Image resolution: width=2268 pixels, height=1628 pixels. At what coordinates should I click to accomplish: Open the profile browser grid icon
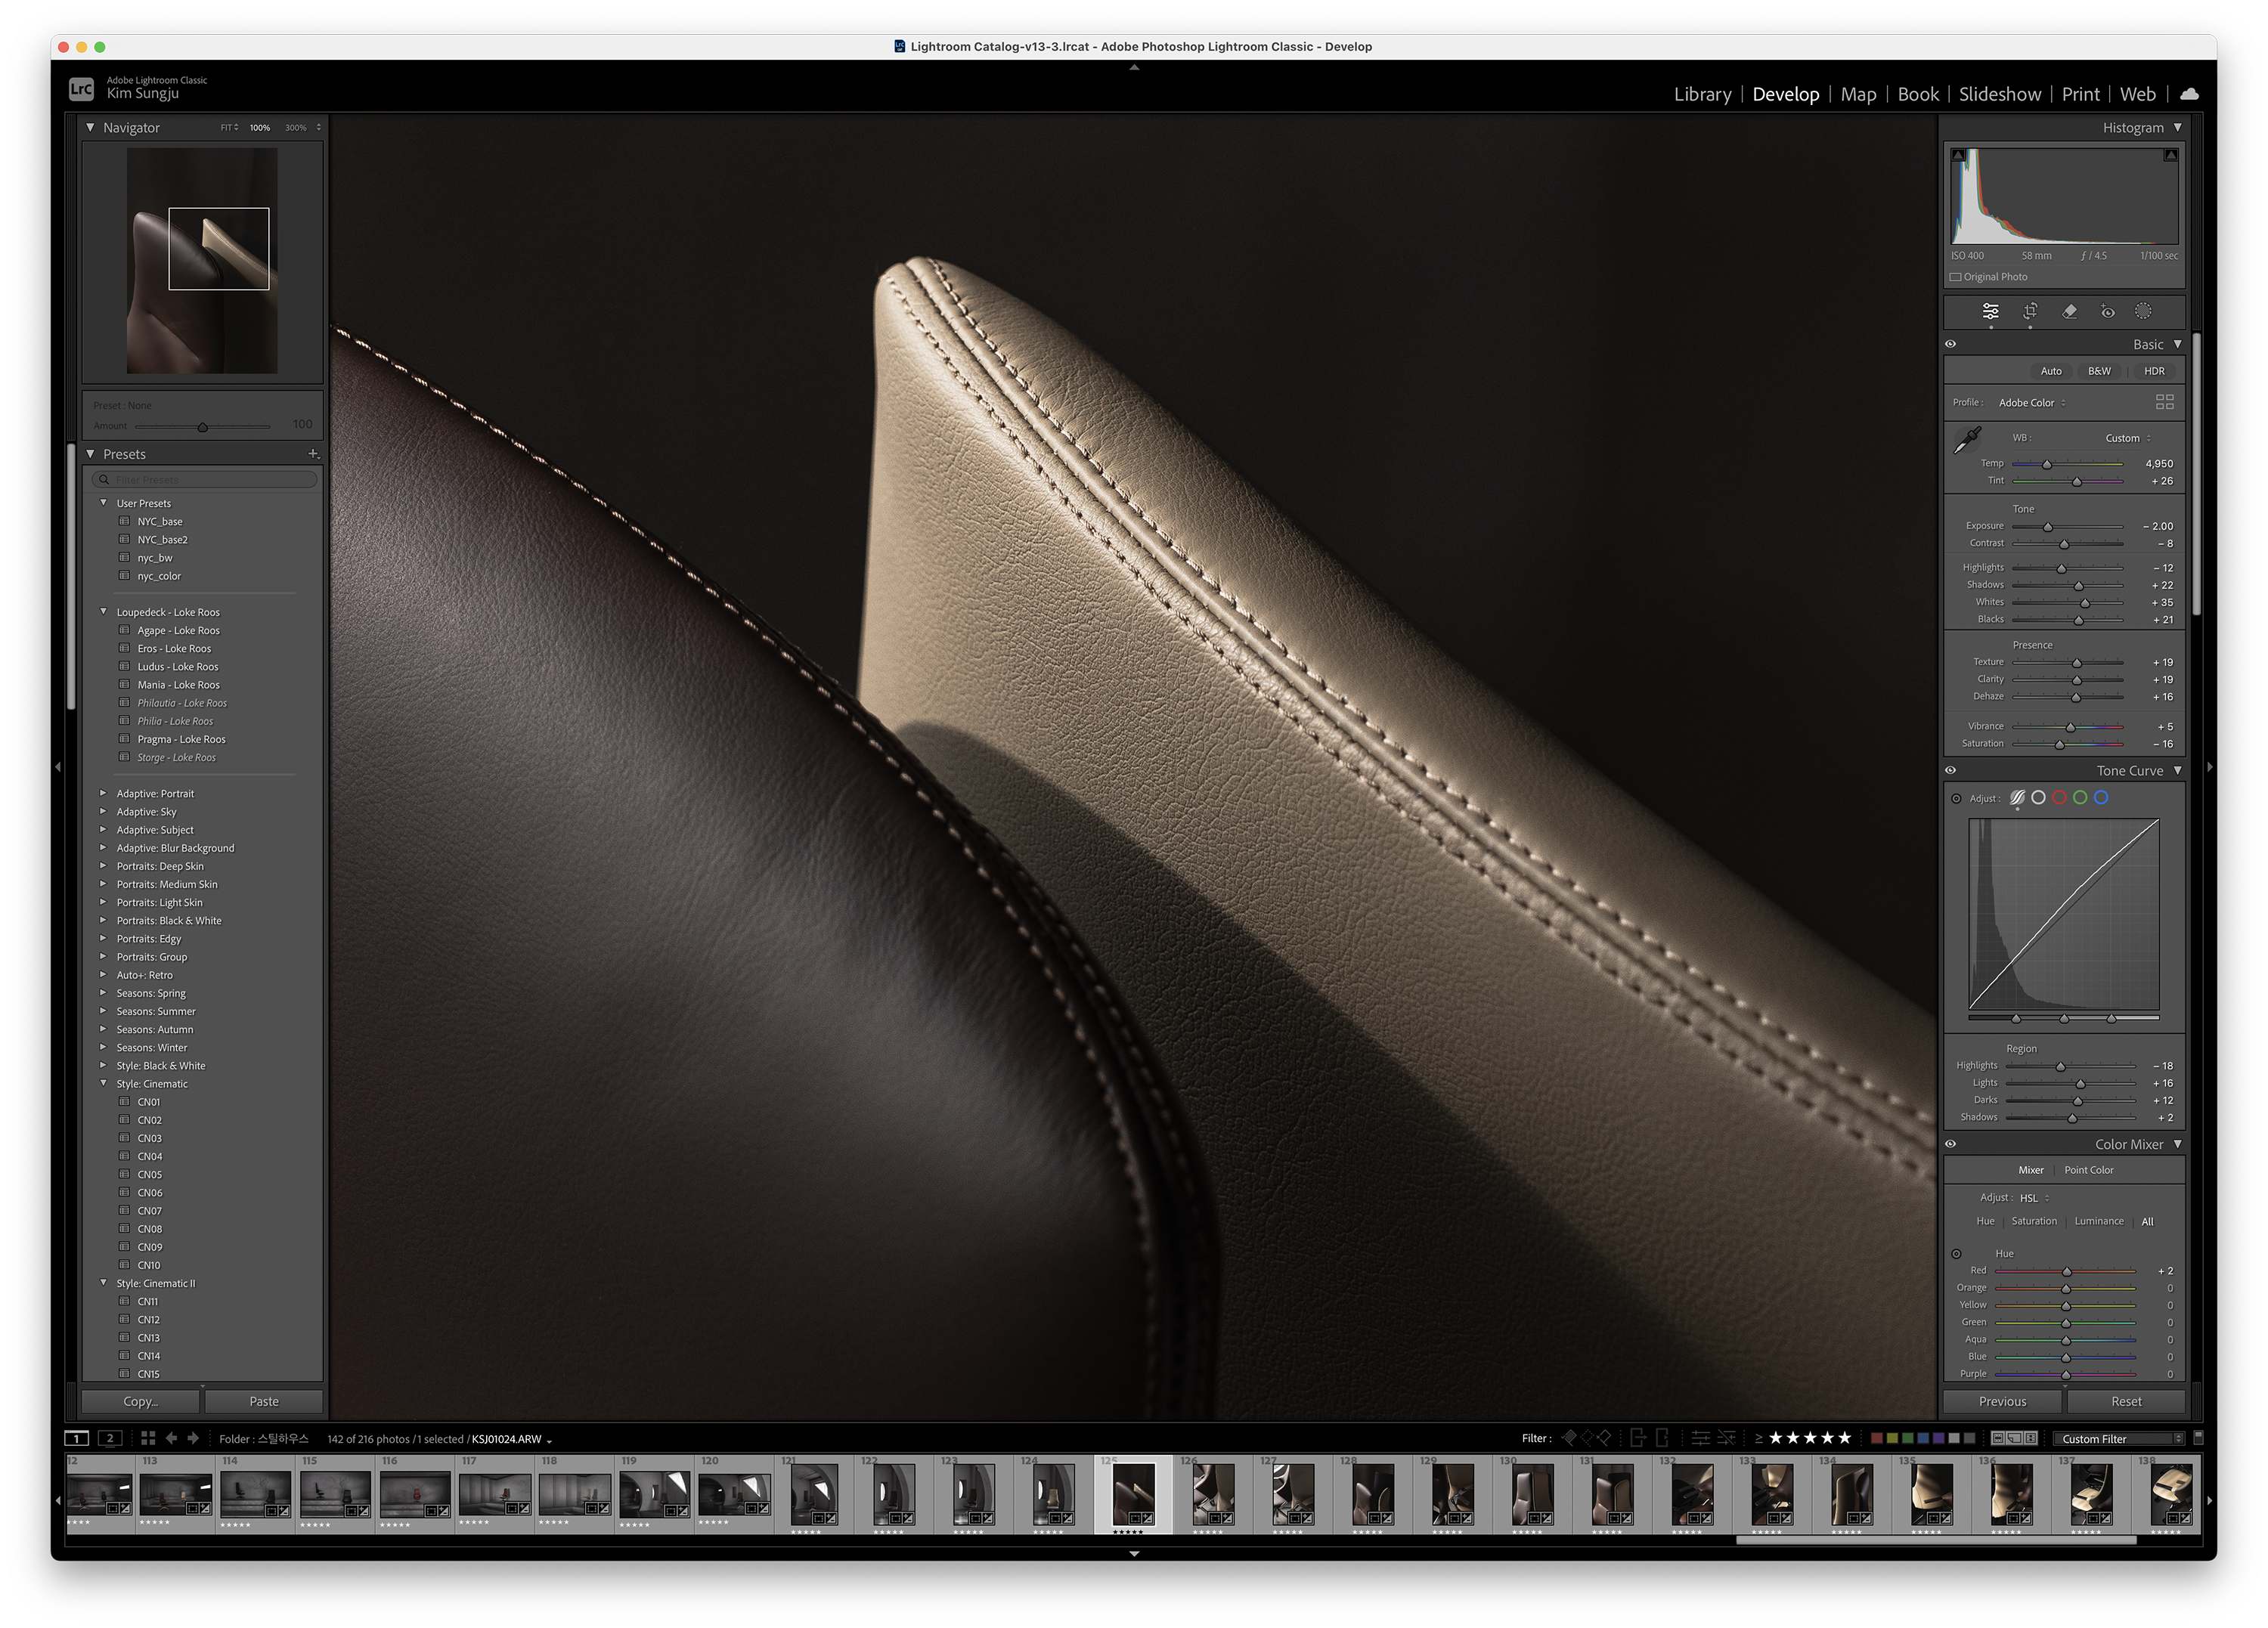pyautogui.click(x=2164, y=402)
